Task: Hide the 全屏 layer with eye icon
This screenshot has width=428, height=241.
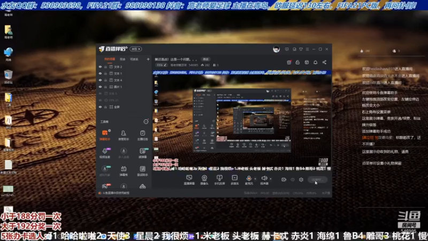Action: coord(100,107)
